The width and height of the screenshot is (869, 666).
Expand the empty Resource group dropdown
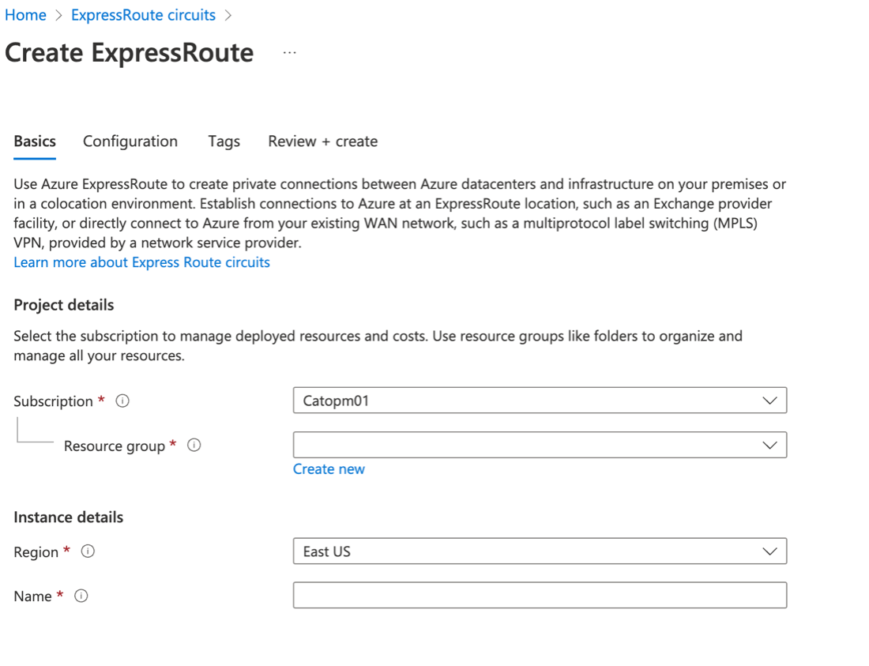(x=540, y=445)
